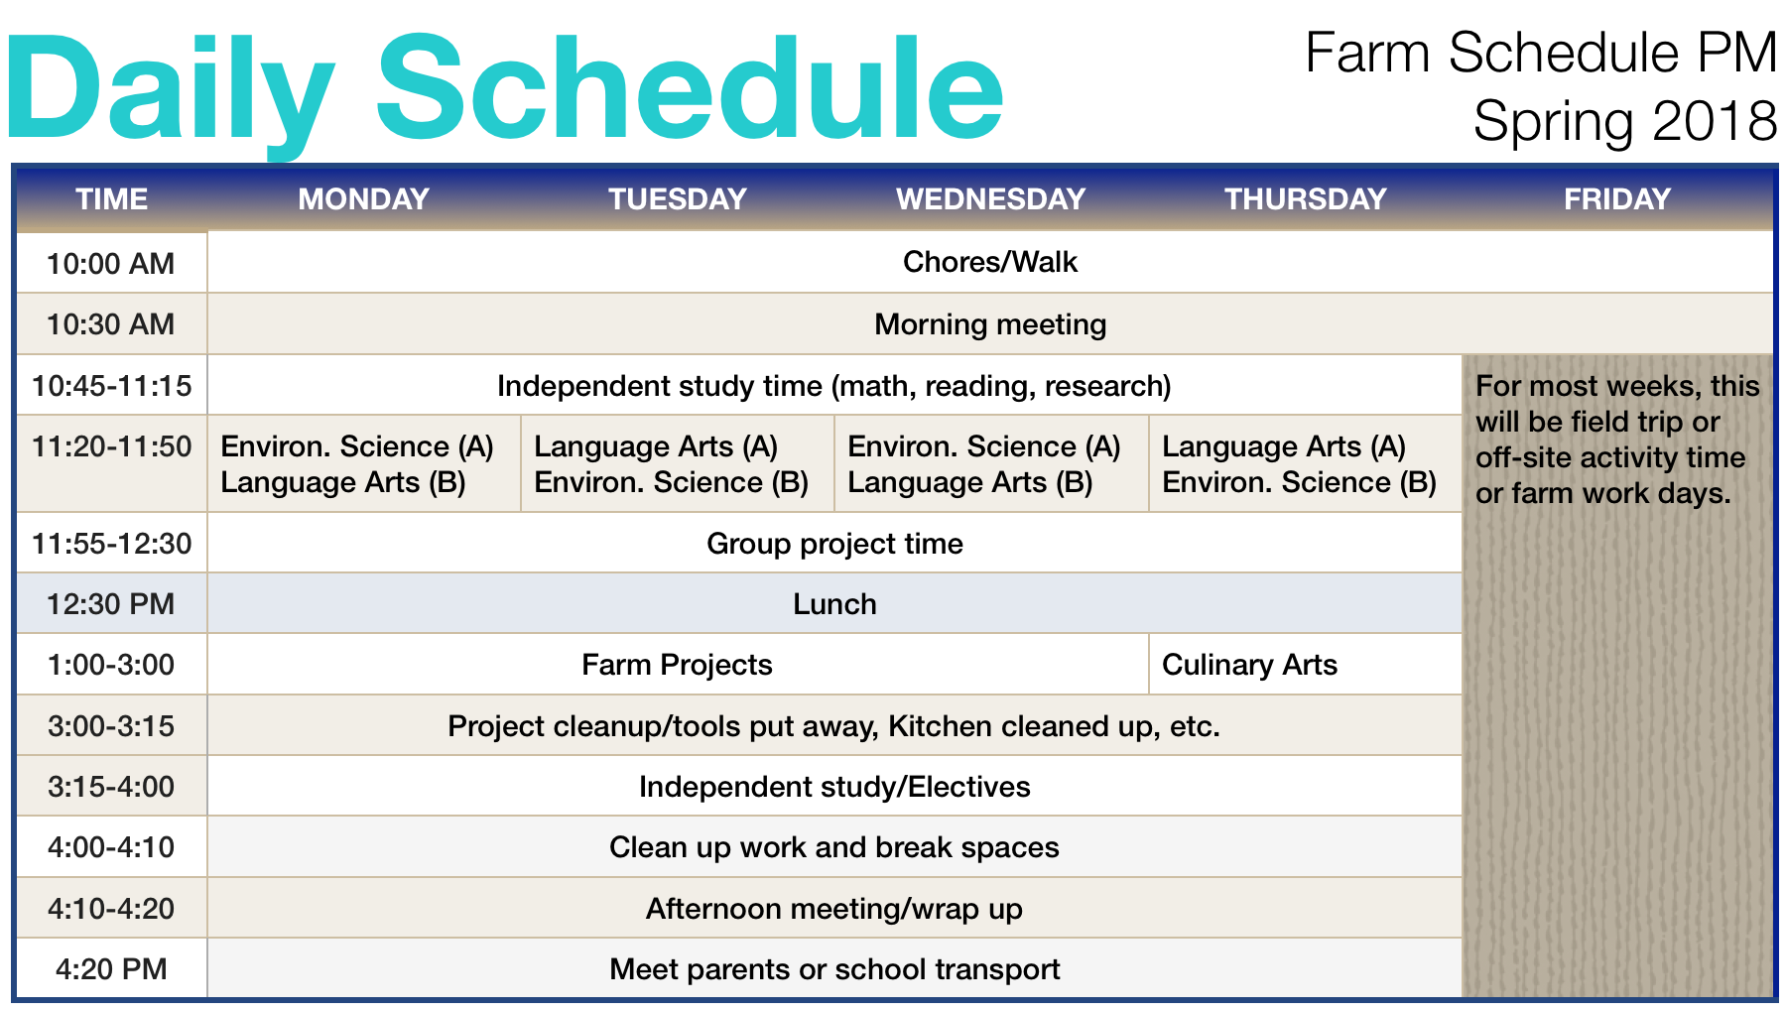Viewport: 1786px width, 1012px height.
Task: Select the TUESDAY column header
Action: coord(678,199)
